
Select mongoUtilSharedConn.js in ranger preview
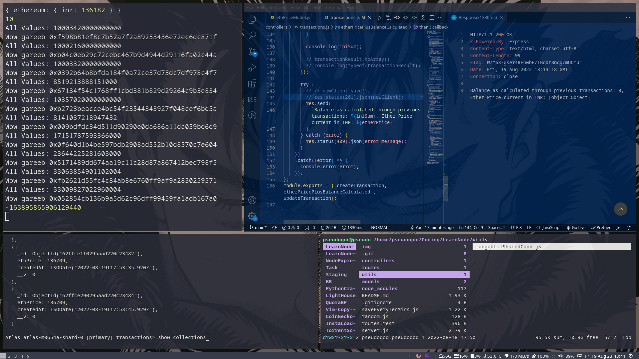[x=552, y=247]
